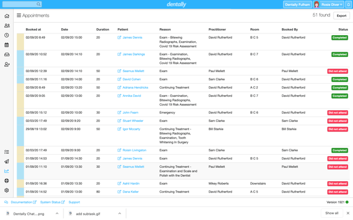Click the search input field

coord(22,4)
